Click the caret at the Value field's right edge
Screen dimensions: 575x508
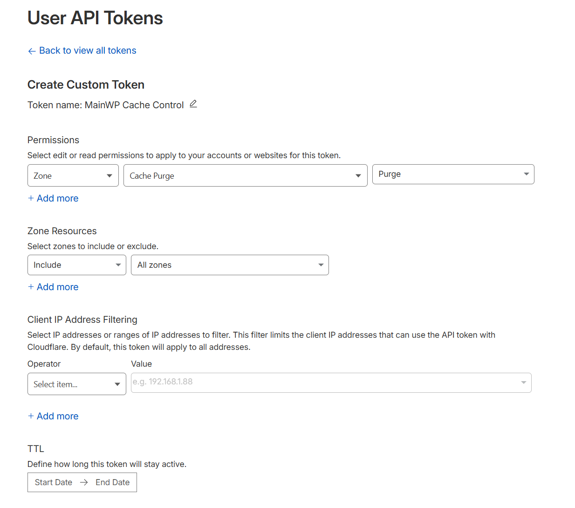click(x=524, y=383)
